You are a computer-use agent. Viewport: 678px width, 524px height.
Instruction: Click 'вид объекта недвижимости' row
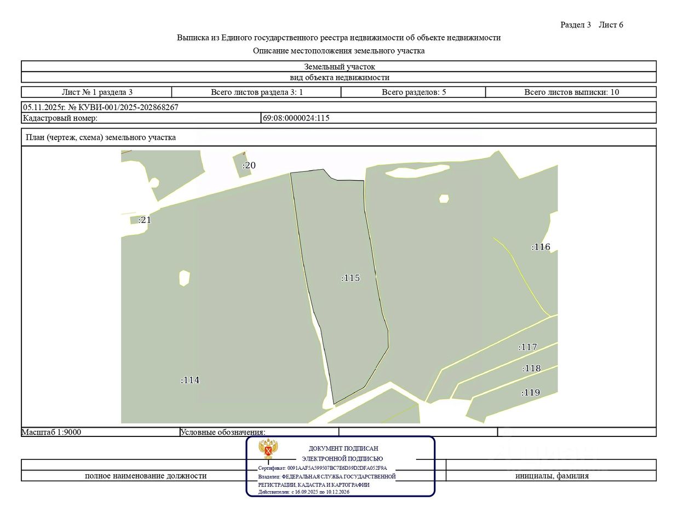coord(339,77)
